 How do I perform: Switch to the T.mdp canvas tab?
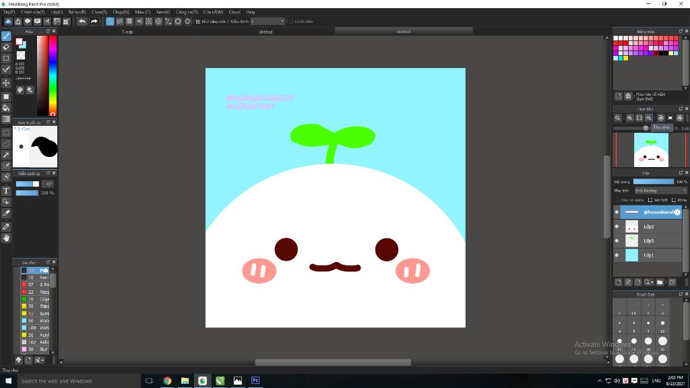pos(127,32)
